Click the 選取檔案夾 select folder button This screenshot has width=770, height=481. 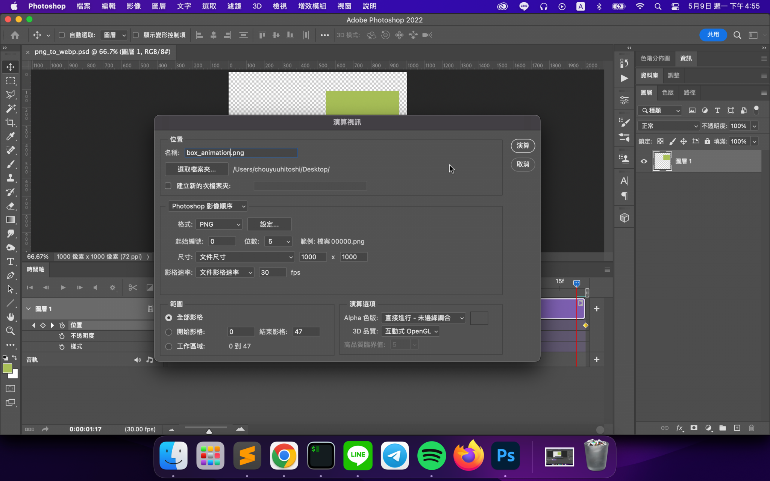click(196, 169)
